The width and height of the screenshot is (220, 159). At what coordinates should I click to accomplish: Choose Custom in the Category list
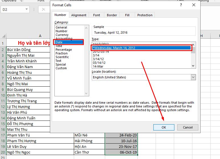click(61, 68)
